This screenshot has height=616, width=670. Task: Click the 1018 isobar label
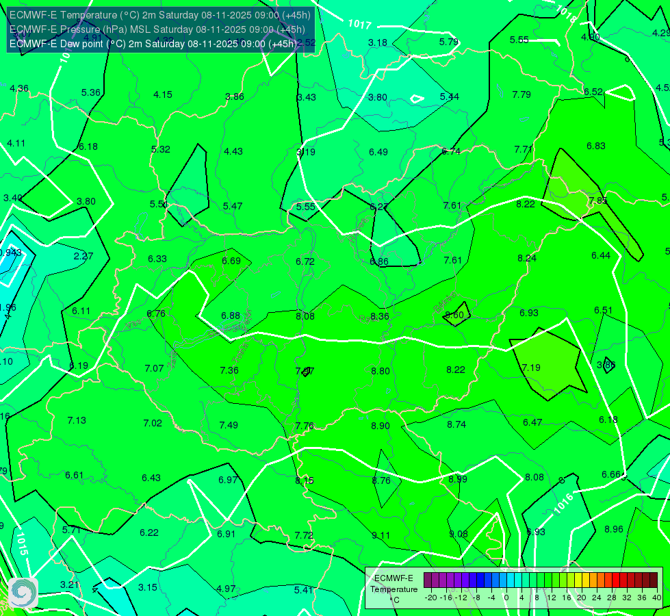tap(567, 14)
